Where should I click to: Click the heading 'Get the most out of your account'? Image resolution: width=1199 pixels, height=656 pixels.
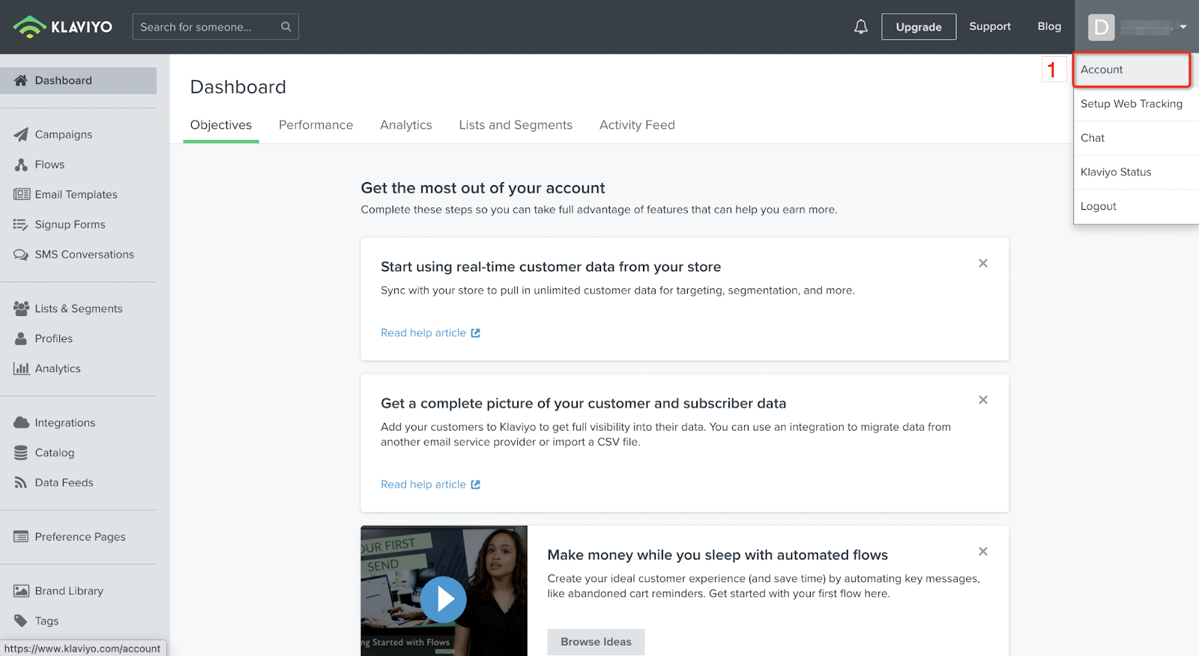(483, 188)
